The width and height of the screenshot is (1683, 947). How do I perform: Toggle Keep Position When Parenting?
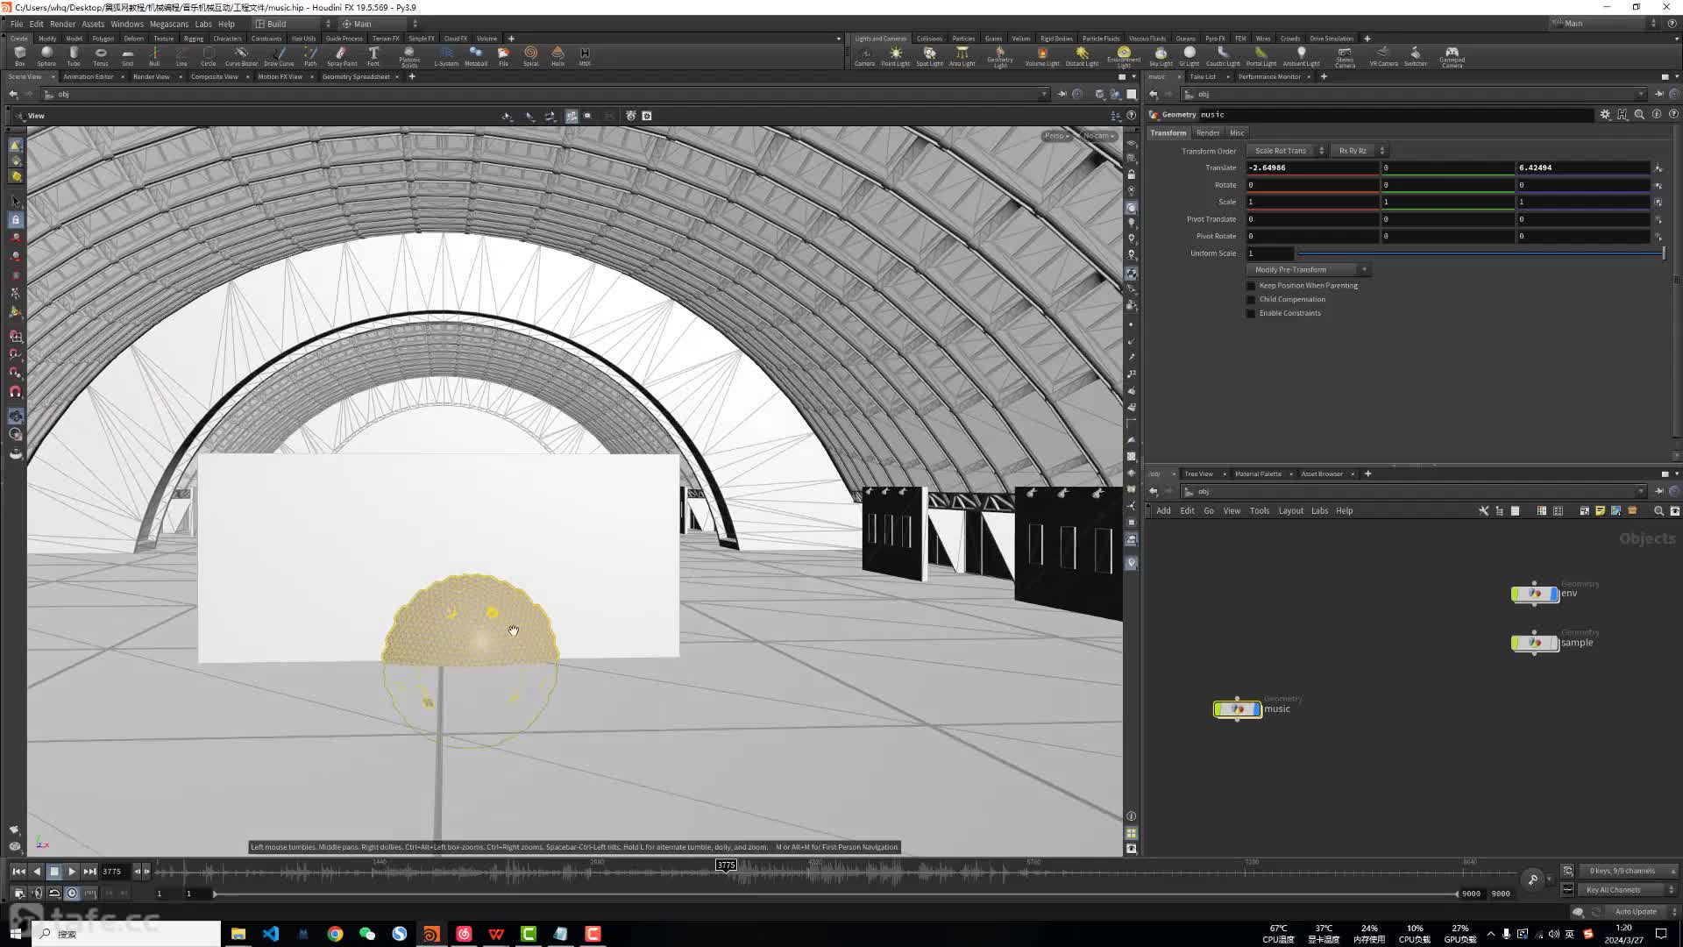point(1251,286)
